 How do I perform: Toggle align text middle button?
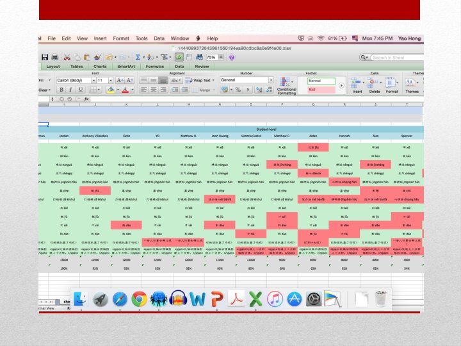pos(154,80)
